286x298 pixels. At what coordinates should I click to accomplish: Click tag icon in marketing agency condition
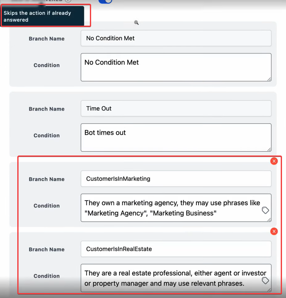(265, 211)
